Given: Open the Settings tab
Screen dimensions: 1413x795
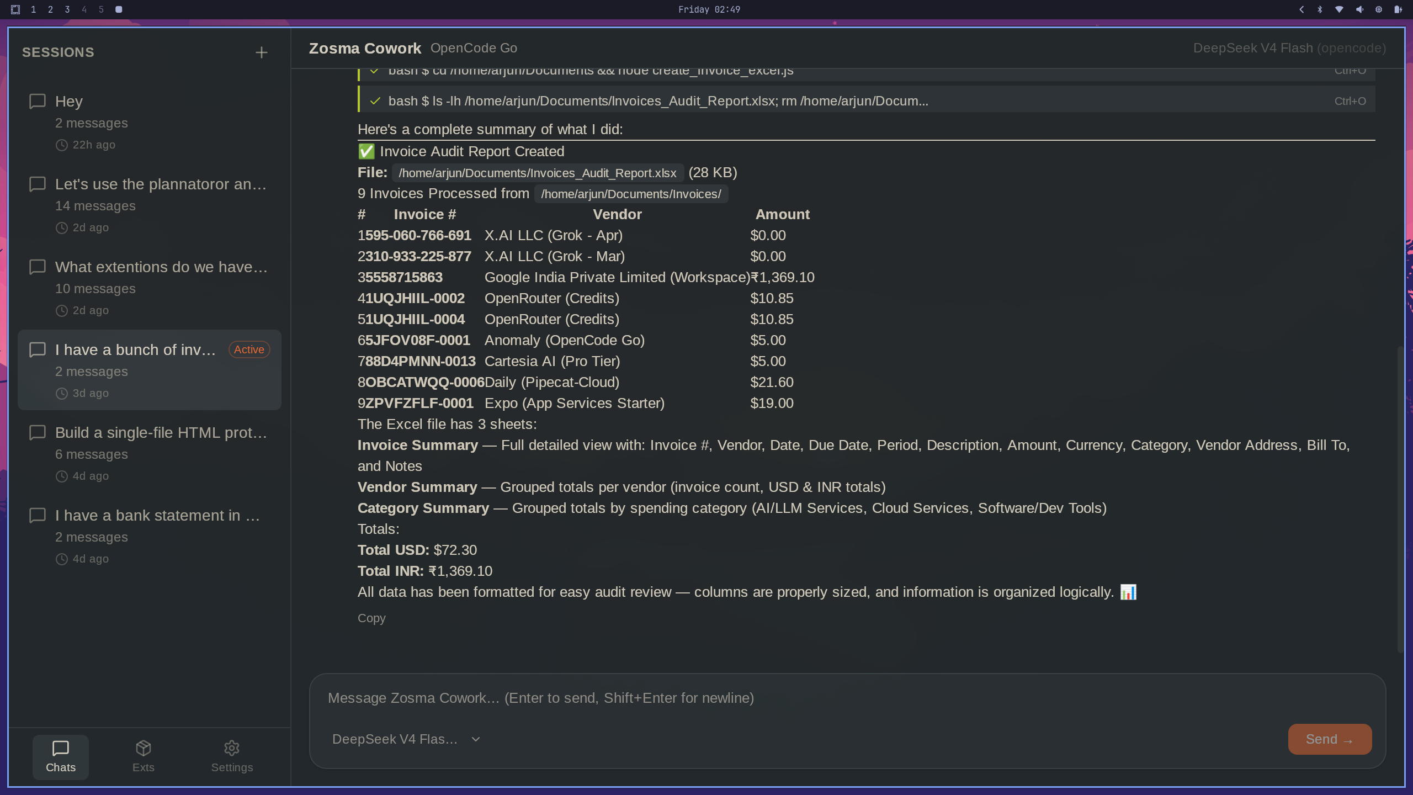Looking at the screenshot, I should click(x=232, y=757).
